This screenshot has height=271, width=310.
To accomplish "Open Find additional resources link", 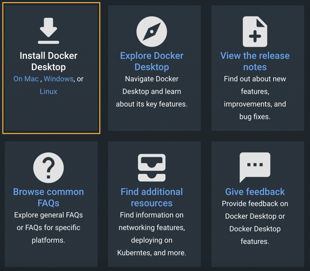I will pyautogui.click(x=152, y=198).
